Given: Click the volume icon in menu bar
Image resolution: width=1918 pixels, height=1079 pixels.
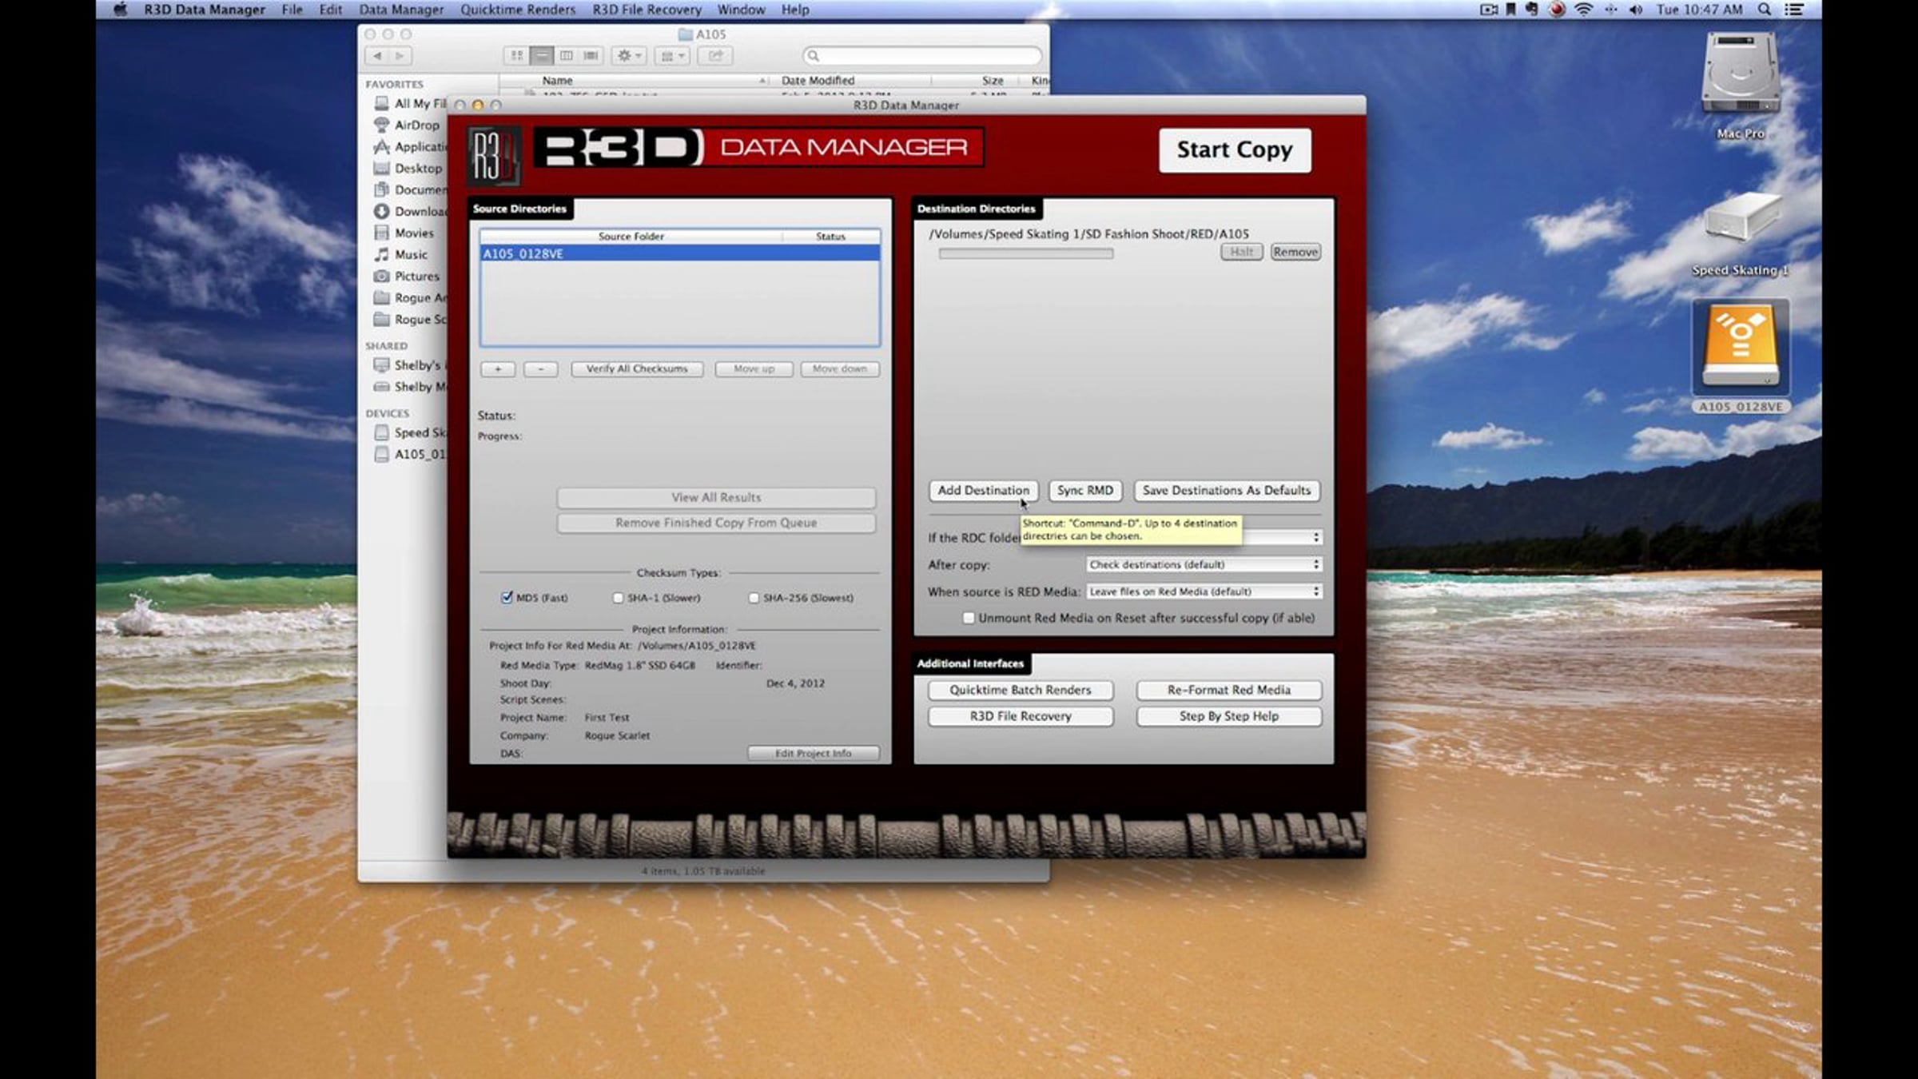Looking at the screenshot, I should click(1635, 10).
